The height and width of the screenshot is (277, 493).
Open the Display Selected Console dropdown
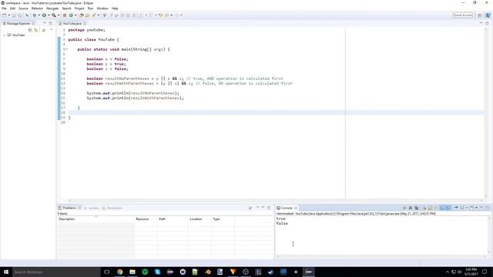tap(467, 208)
